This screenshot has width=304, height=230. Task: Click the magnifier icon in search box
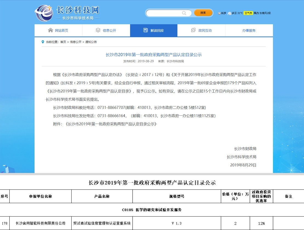(184, 13)
